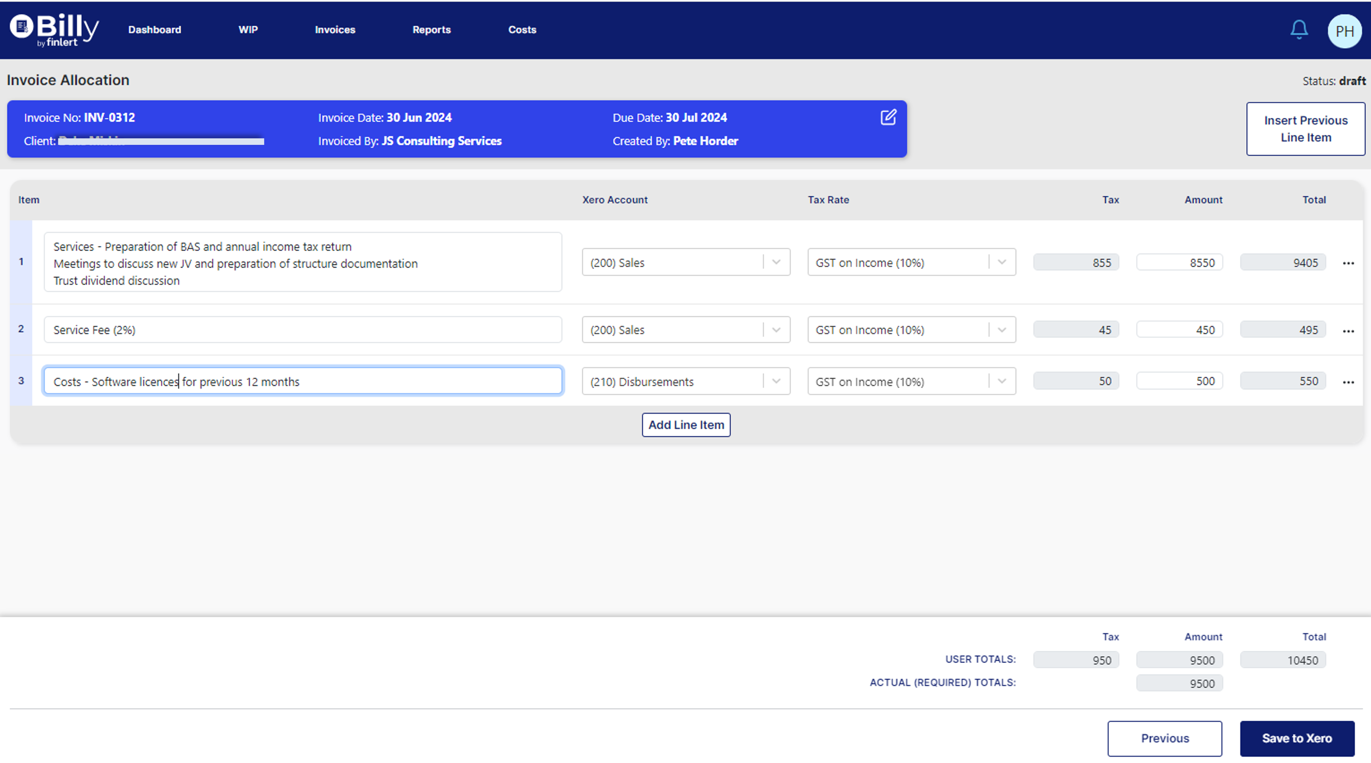This screenshot has width=1371, height=763.
Task: Open notifications via the bell icon
Action: click(1299, 30)
